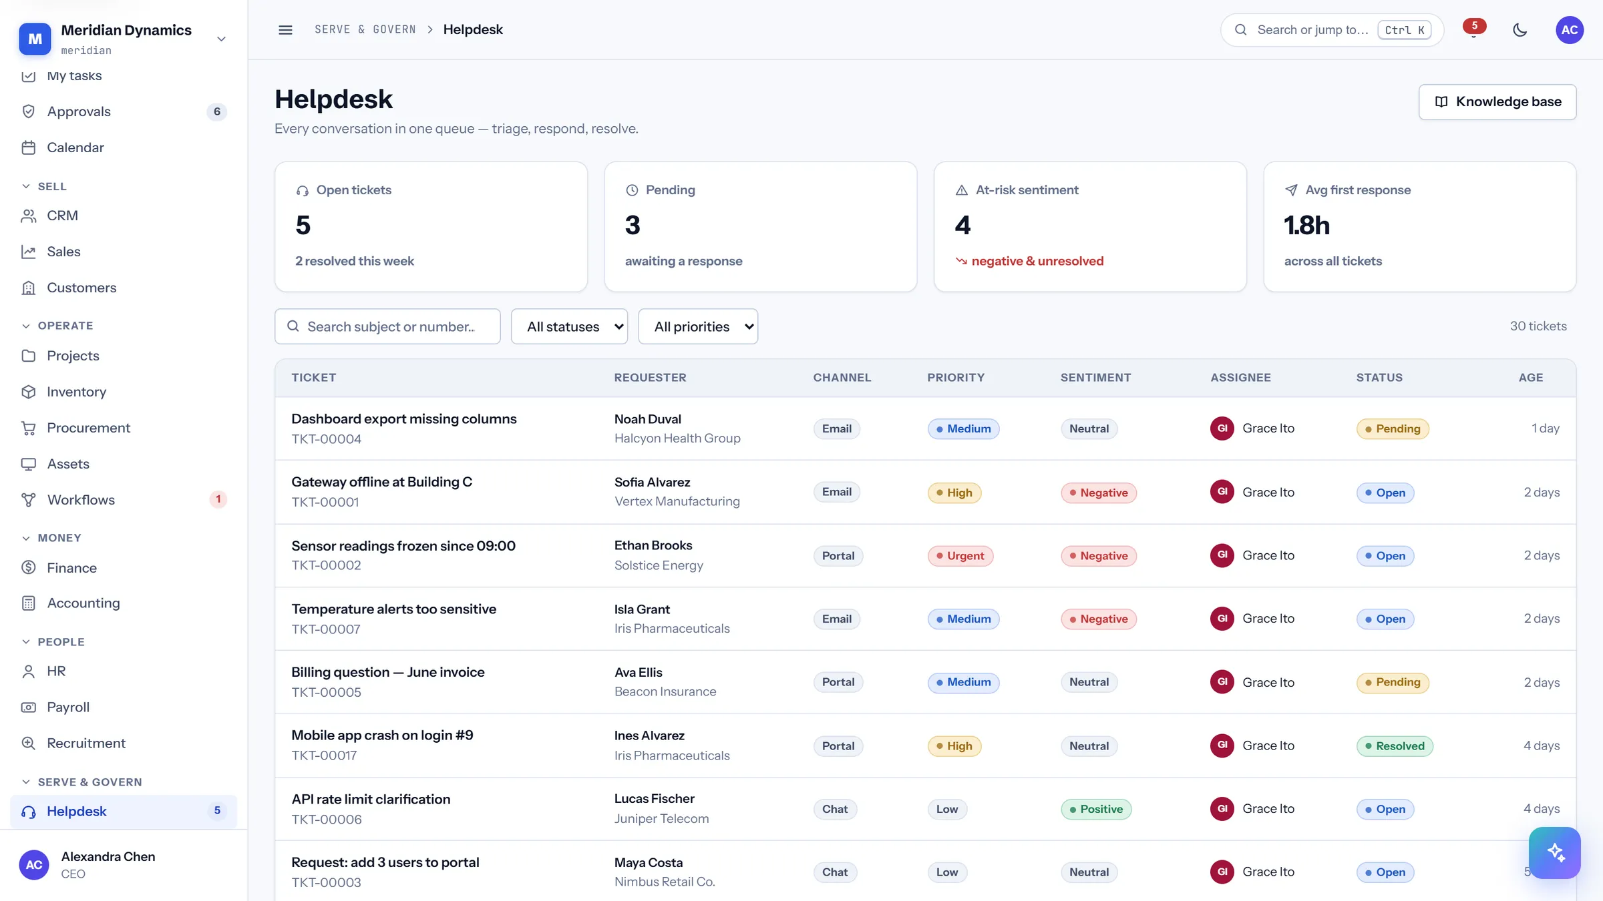Go to the Calendar page
This screenshot has width=1603, height=901.
[x=124, y=147]
